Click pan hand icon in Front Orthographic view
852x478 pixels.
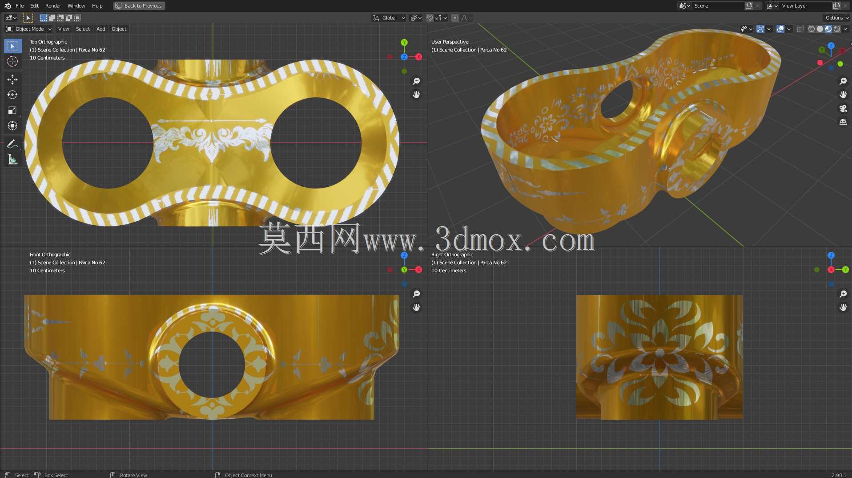416,307
